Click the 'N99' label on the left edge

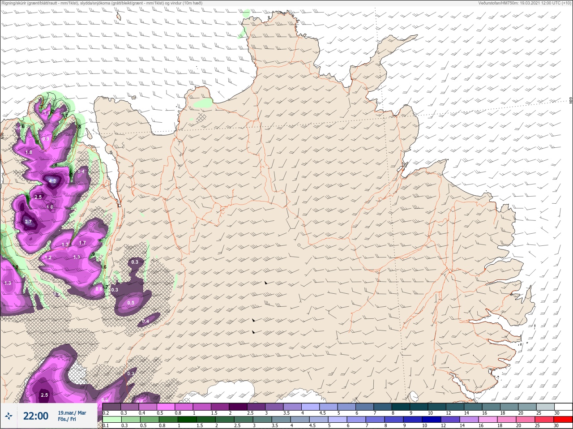[x=2, y=135]
